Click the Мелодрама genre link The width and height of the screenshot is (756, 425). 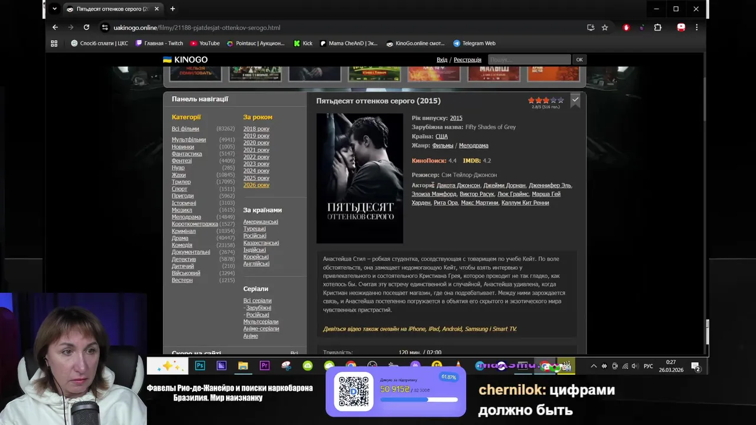click(474, 145)
